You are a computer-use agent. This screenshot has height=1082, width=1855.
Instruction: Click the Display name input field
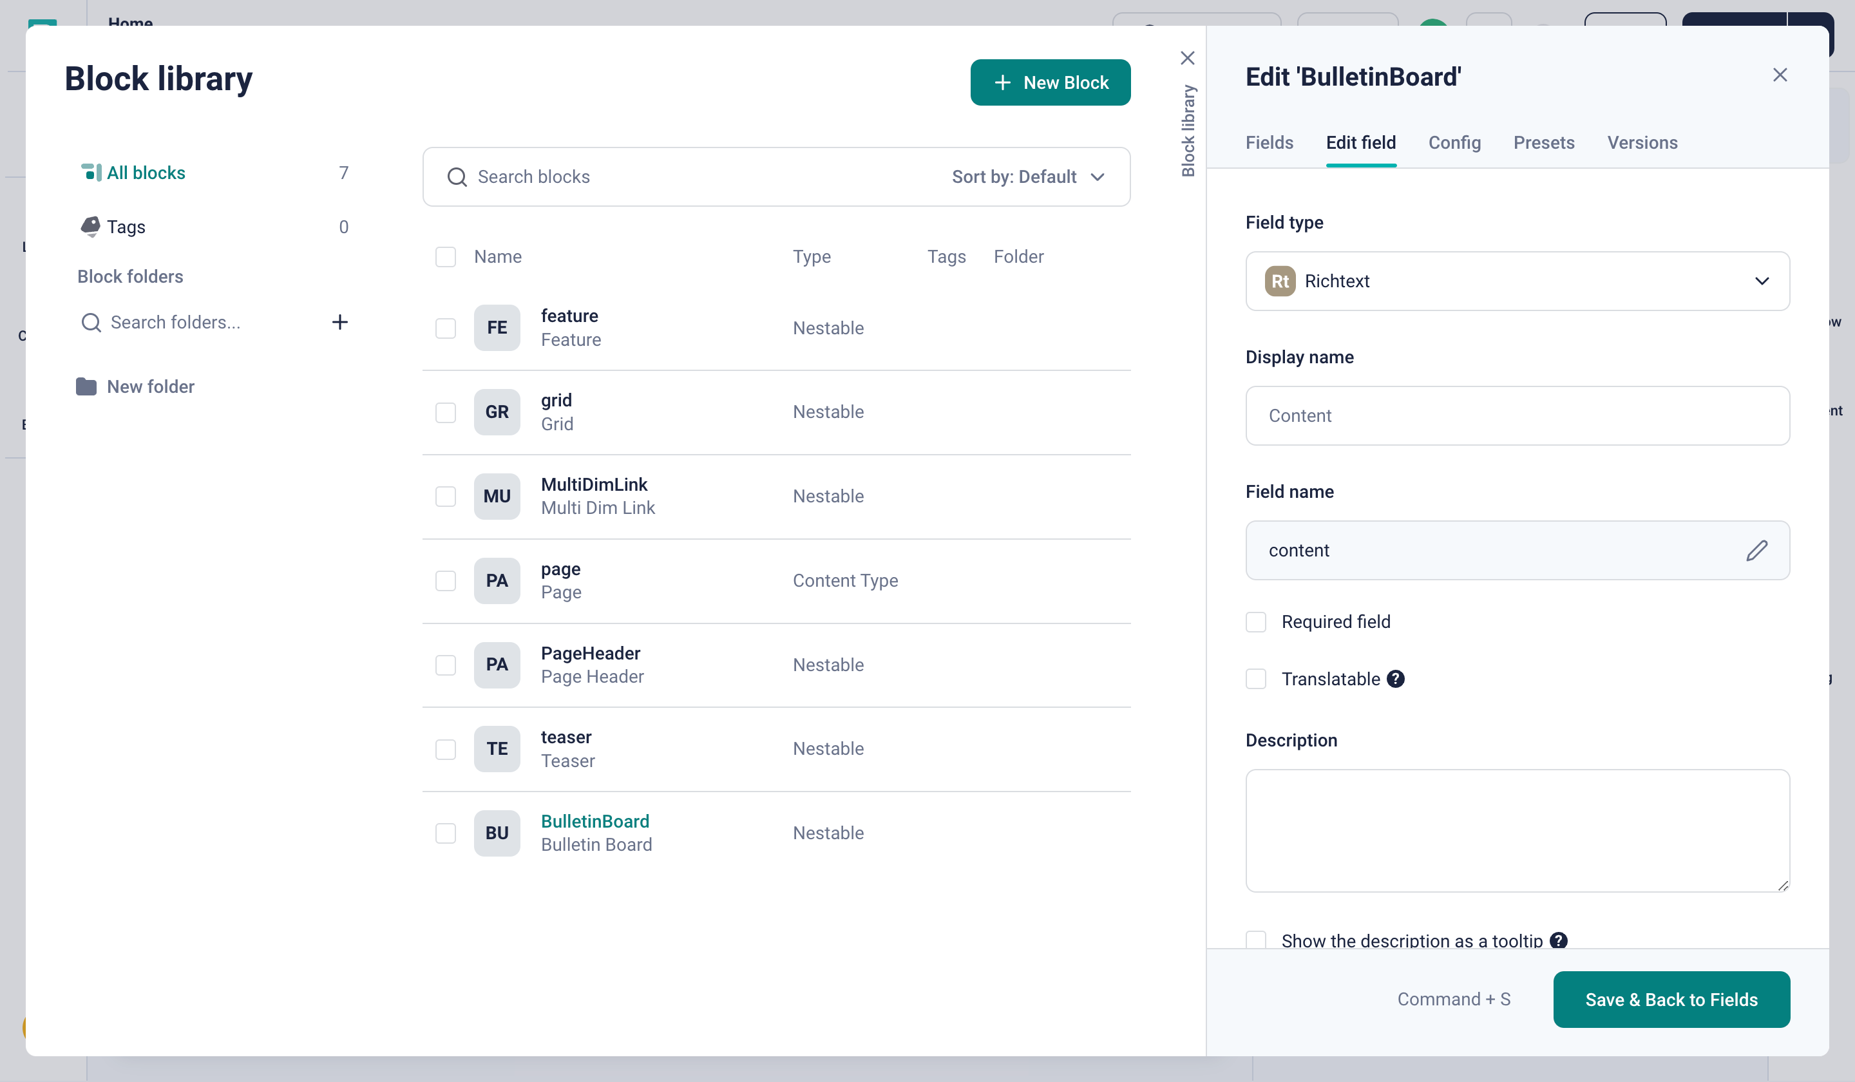(x=1517, y=416)
